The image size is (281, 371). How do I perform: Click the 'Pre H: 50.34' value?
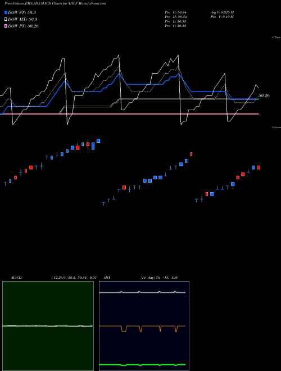[x=176, y=17]
